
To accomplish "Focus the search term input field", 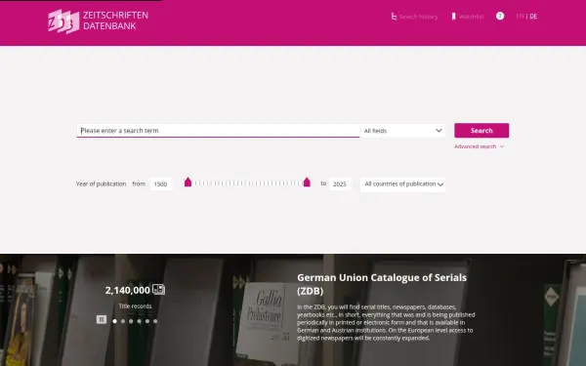I will coord(218,131).
